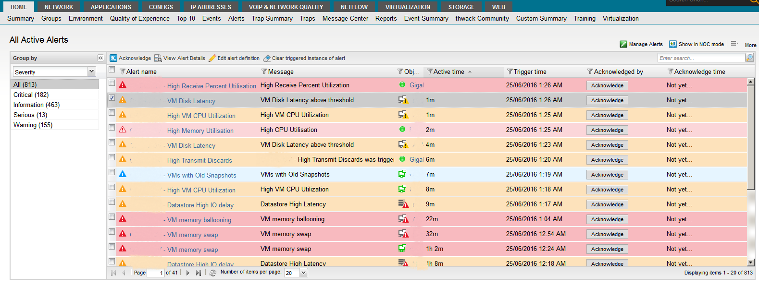Open the items per page dropdown
The height and width of the screenshot is (286, 759).
coord(303,273)
